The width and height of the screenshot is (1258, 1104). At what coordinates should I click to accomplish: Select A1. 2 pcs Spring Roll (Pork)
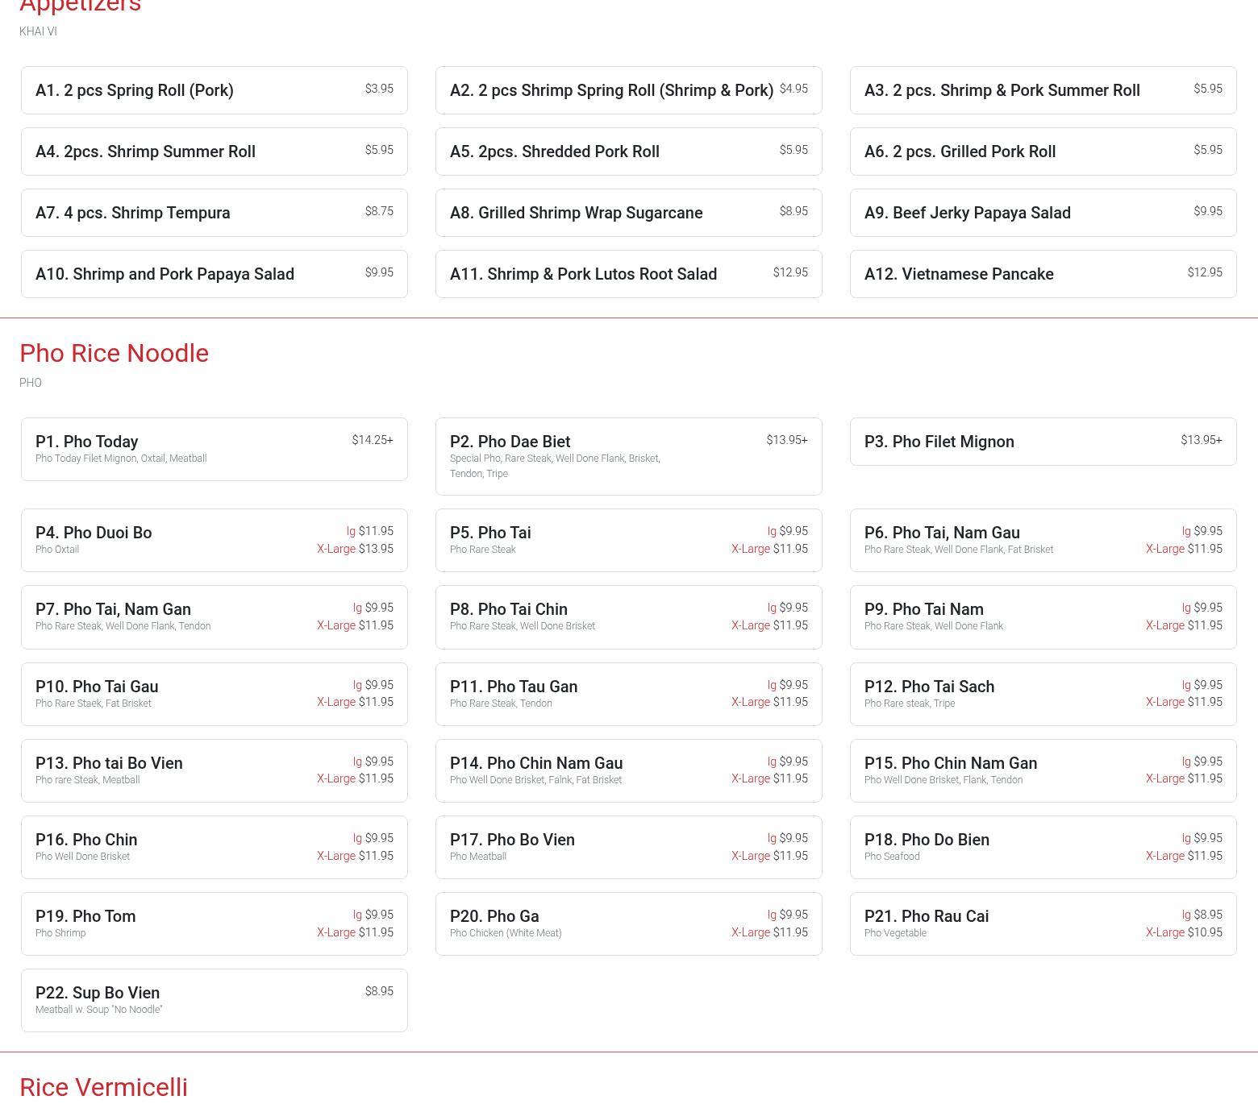(x=215, y=90)
